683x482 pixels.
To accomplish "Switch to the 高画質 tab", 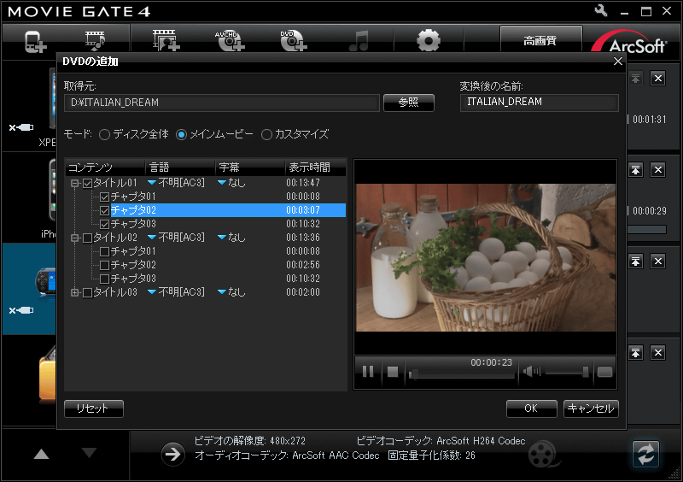I will coord(540,40).
